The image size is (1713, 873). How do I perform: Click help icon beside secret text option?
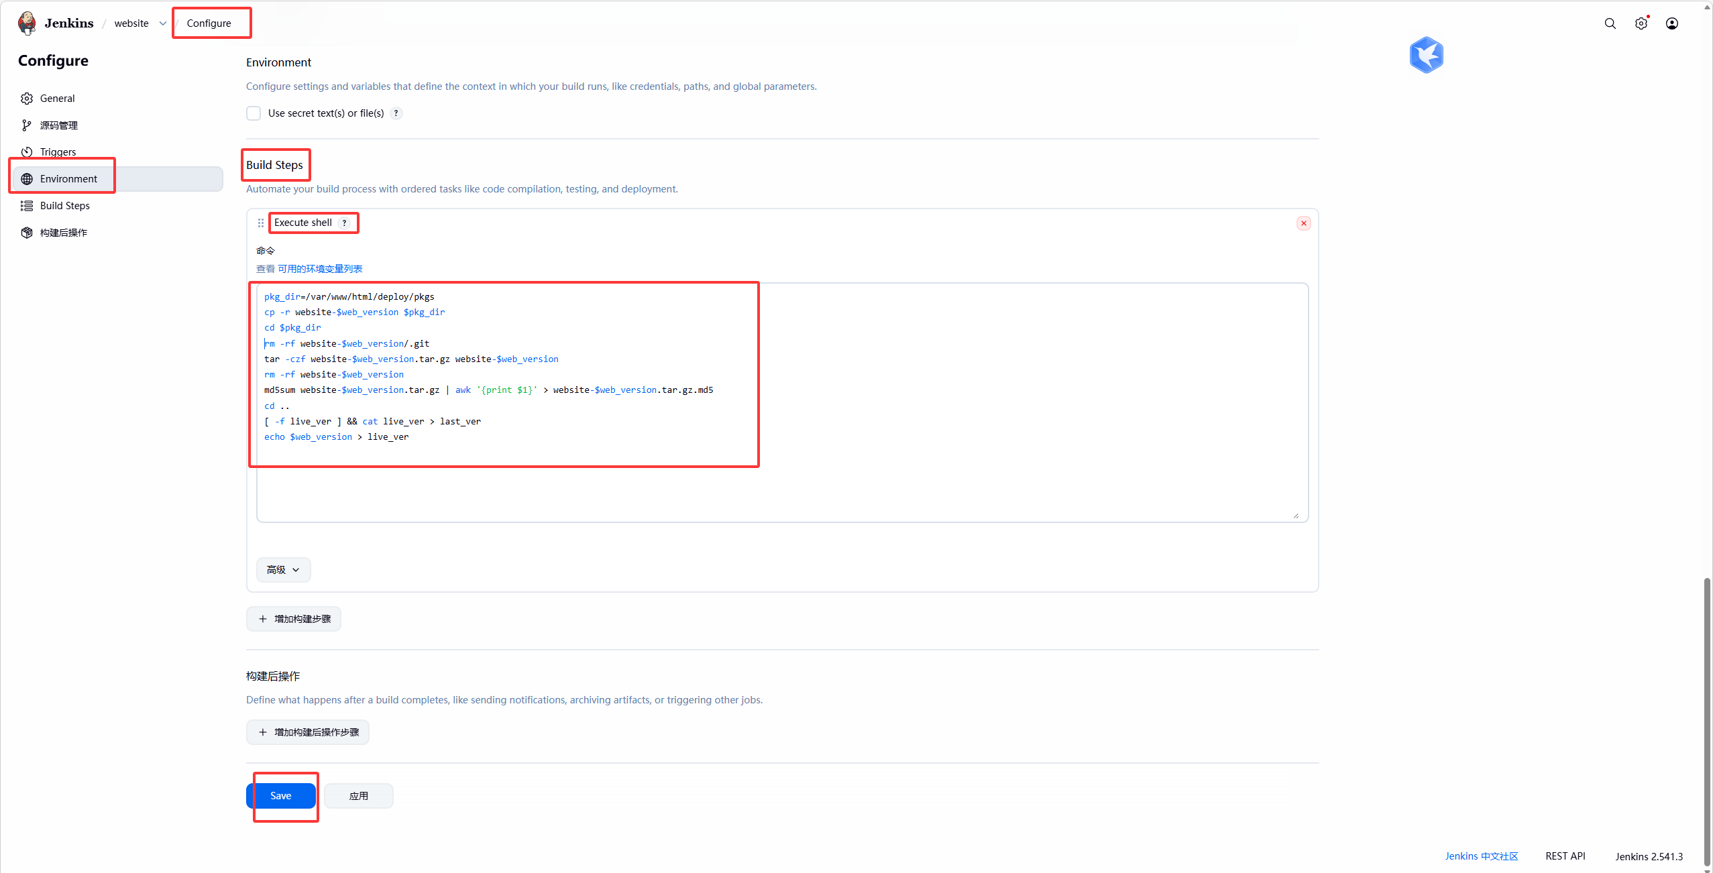[396, 113]
